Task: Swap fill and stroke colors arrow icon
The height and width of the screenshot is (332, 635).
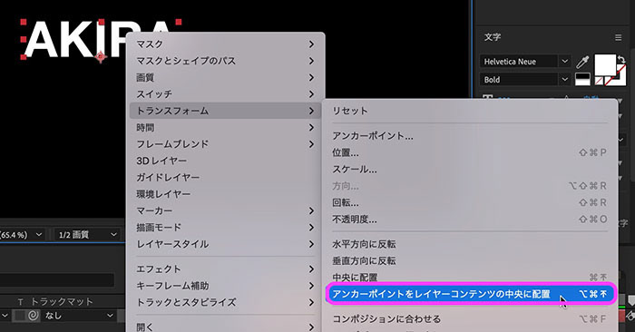Action: pyautogui.click(x=621, y=59)
